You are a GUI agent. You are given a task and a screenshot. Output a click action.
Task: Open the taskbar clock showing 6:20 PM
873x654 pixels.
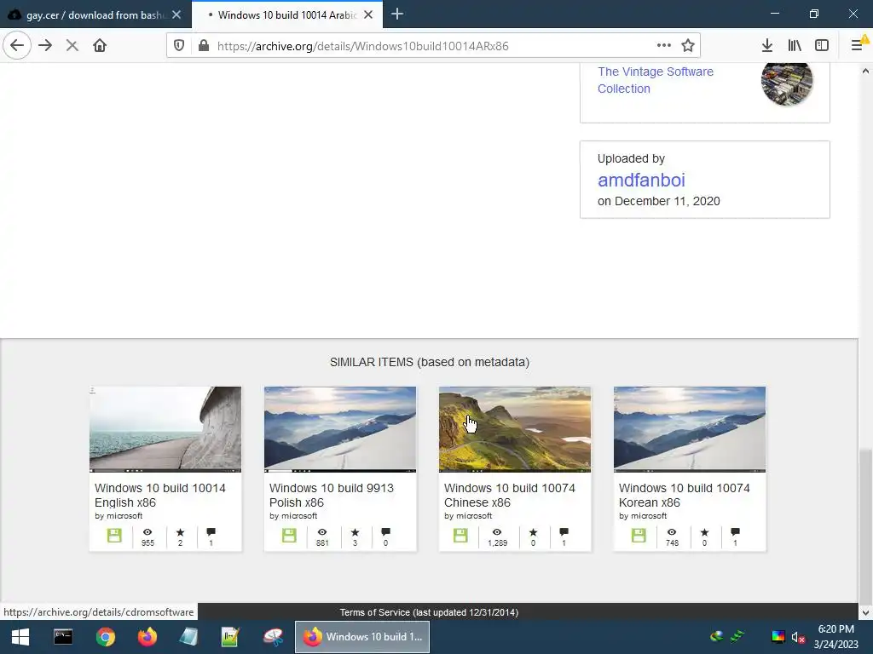point(835,637)
